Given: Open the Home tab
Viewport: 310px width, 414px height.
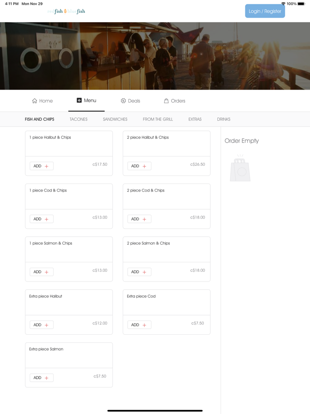Looking at the screenshot, I should (x=43, y=101).
